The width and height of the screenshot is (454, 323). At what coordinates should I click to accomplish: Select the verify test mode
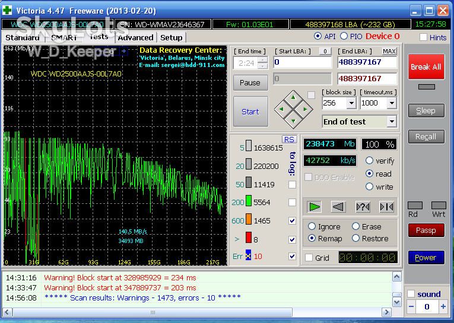point(370,161)
